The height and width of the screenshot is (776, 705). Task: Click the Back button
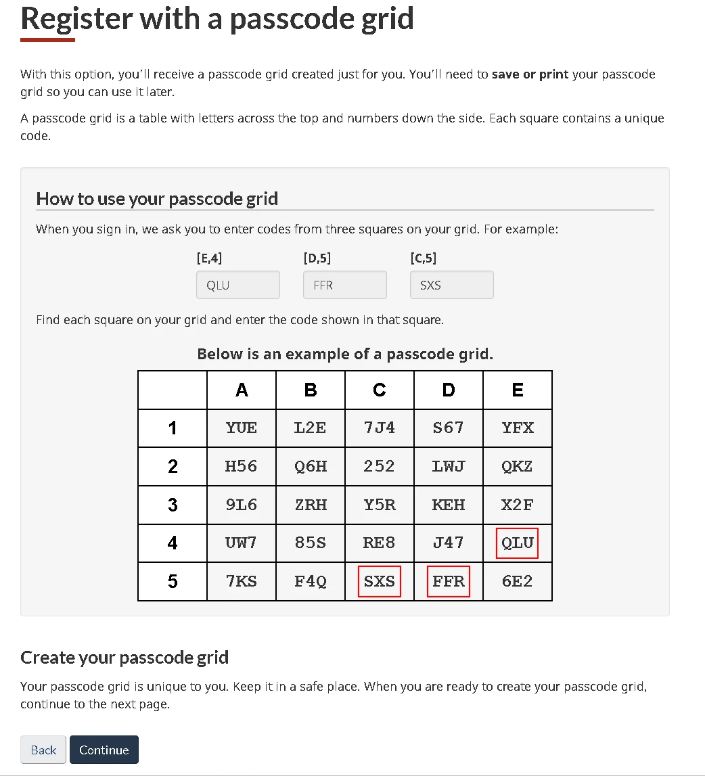43,749
